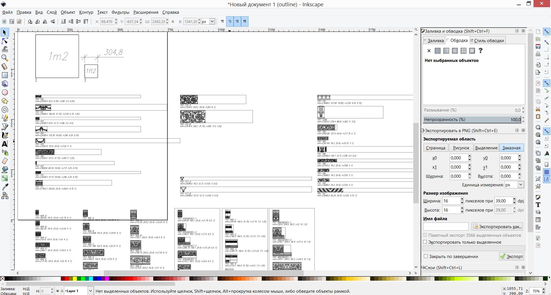Click the Экспорт button
The width and height of the screenshot is (551, 295).
(511, 256)
